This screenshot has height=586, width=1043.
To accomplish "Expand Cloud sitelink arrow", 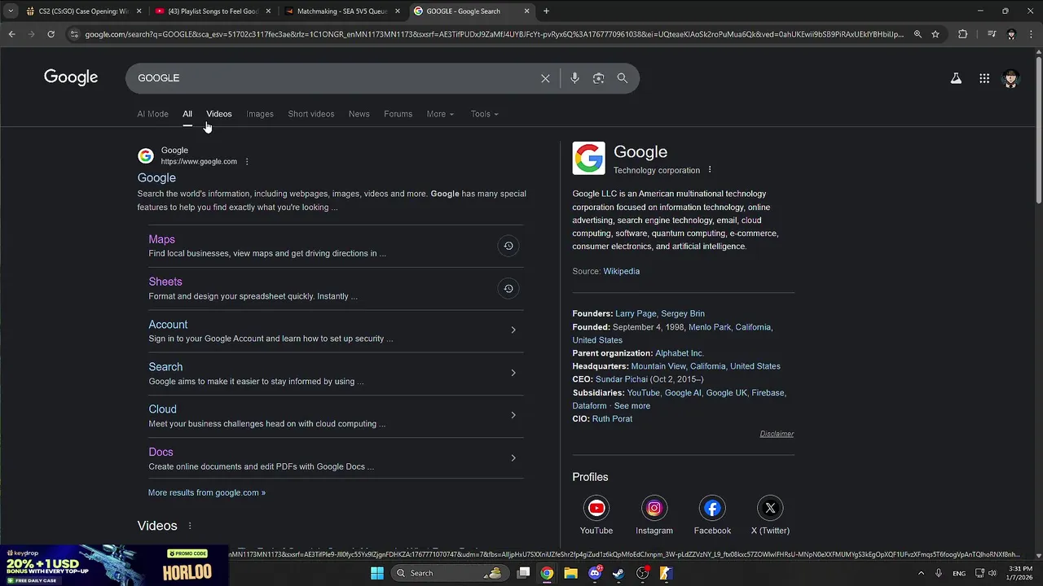I will pos(513,415).
